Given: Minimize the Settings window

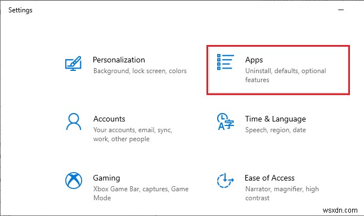Looking at the screenshot, I should click(x=341, y=10).
